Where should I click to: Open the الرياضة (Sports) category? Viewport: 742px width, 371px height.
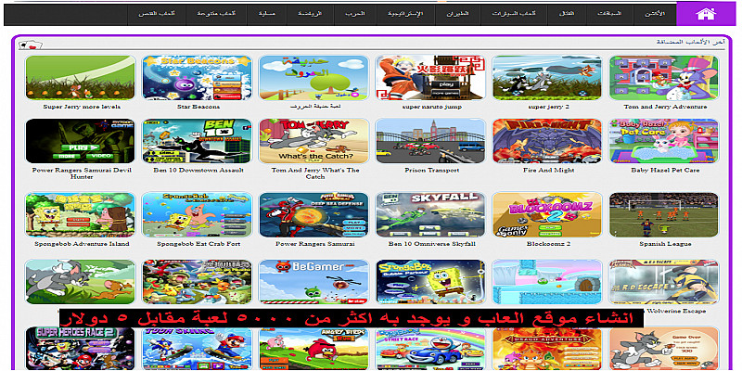pyautogui.click(x=310, y=14)
